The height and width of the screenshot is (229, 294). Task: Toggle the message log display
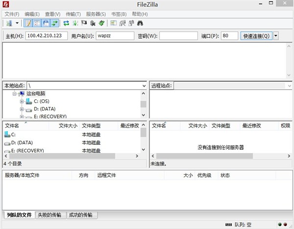(28, 23)
